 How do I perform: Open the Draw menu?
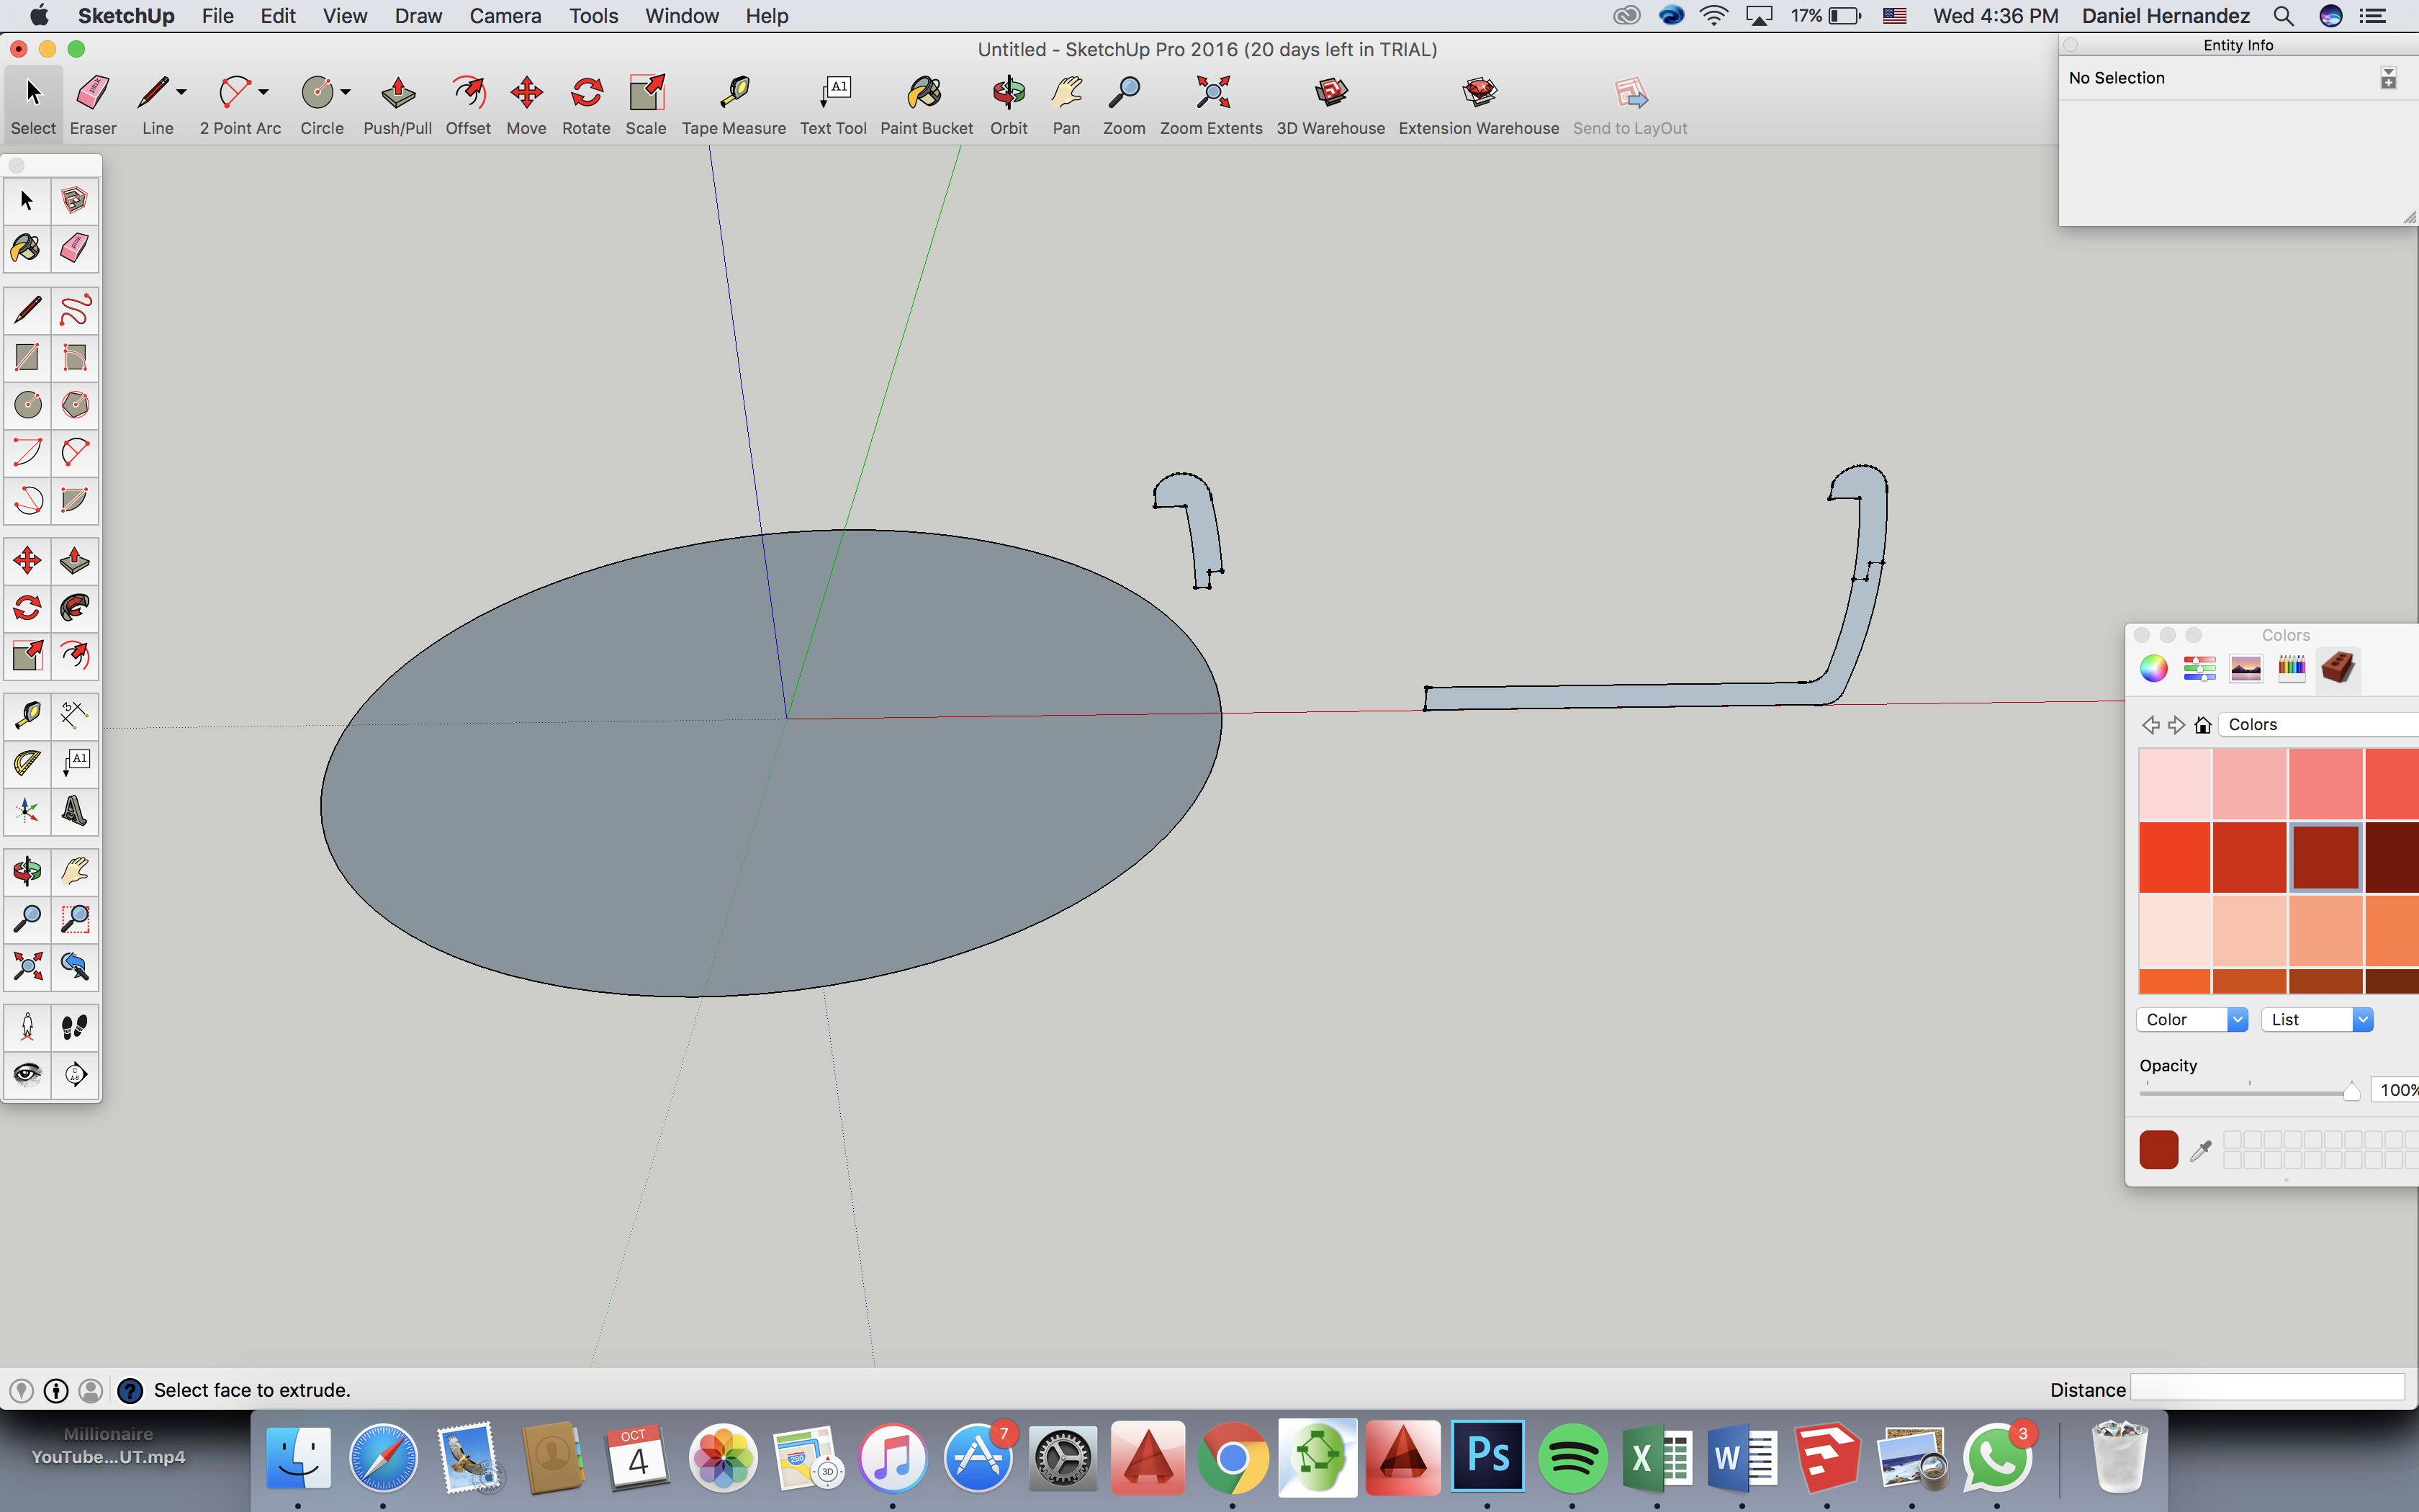[x=418, y=16]
